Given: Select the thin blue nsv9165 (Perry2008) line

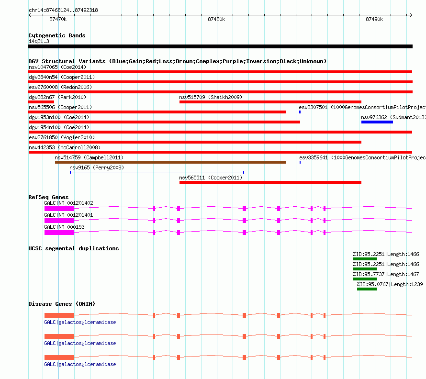Looking at the screenshot, I should click(157, 172).
